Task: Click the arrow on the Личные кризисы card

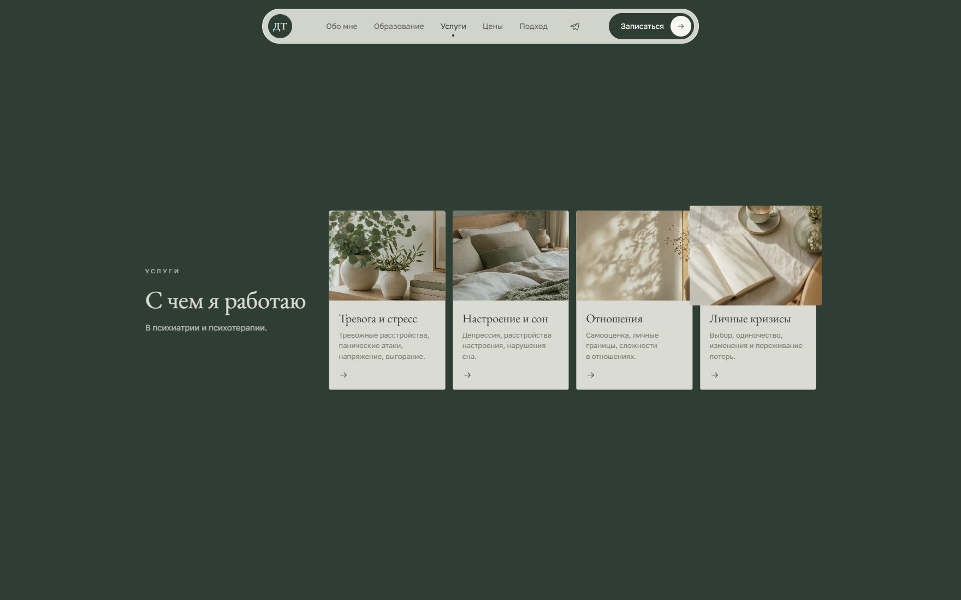Action: tap(715, 375)
